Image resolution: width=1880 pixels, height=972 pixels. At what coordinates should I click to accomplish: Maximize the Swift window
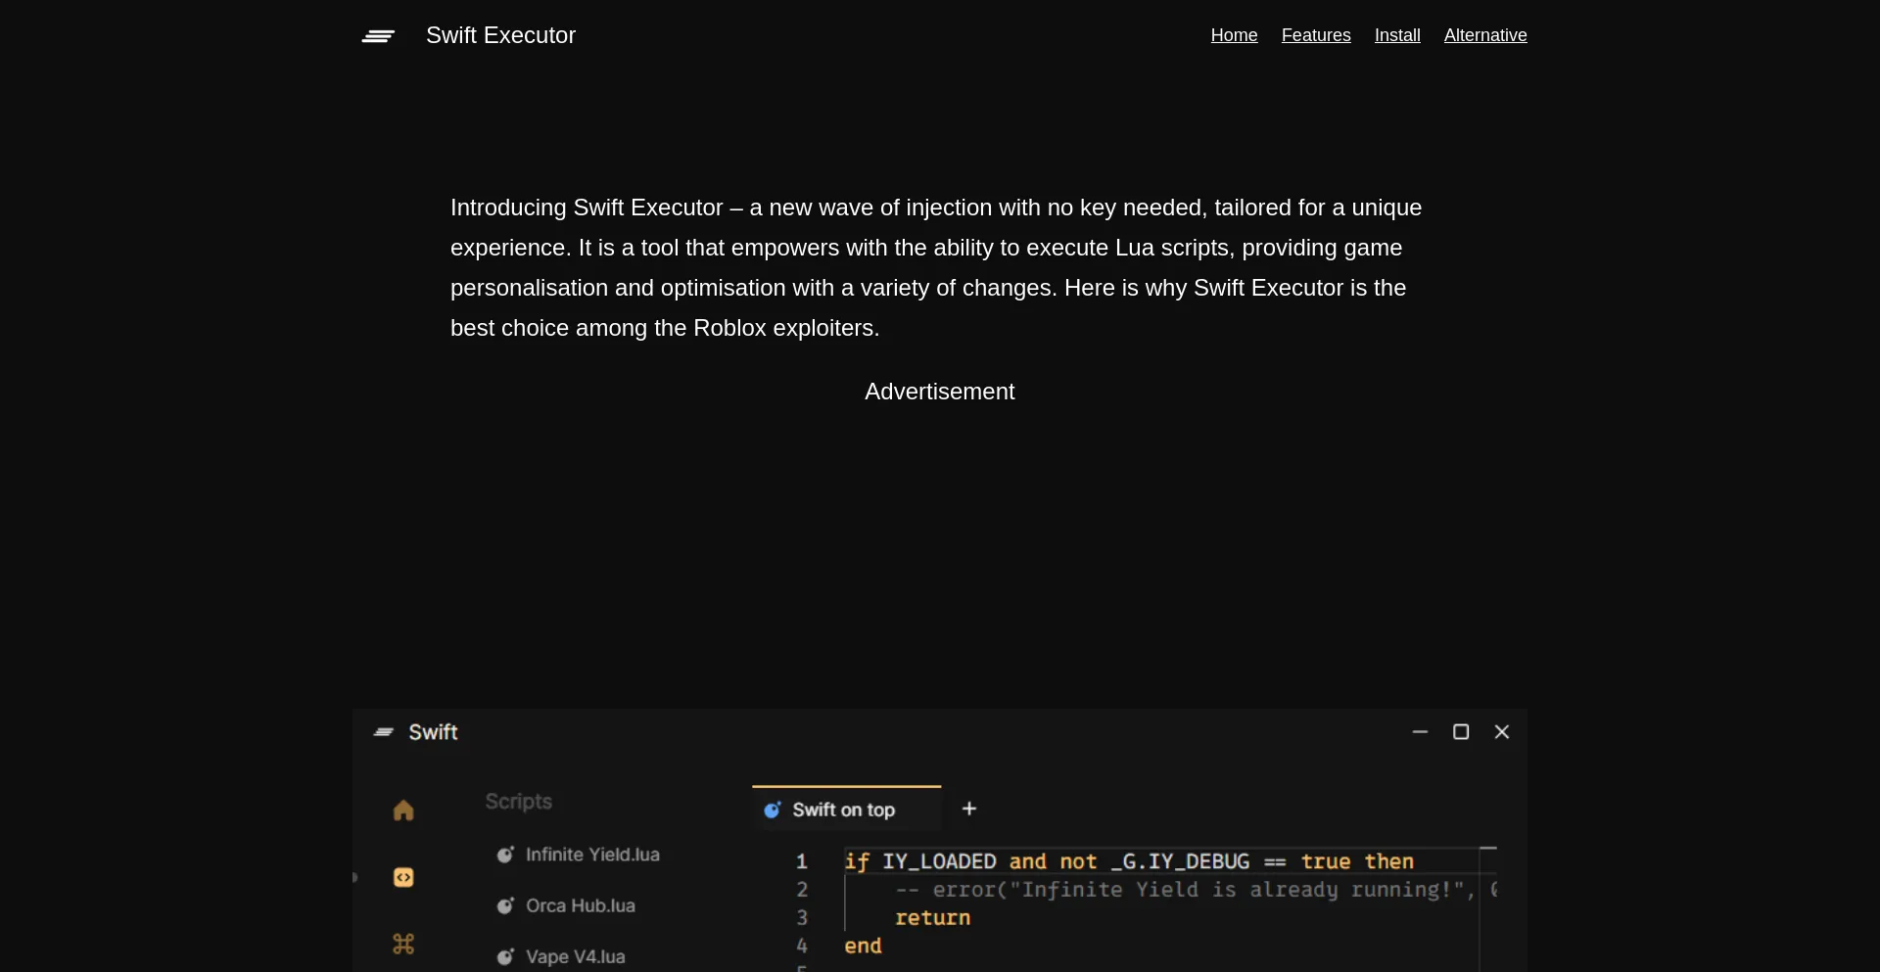point(1461,732)
